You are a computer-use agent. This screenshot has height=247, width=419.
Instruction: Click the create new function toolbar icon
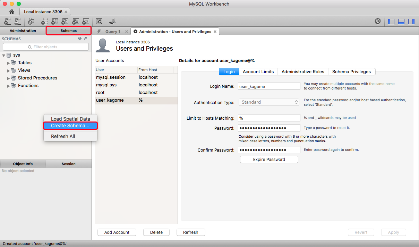click(86, 21)
